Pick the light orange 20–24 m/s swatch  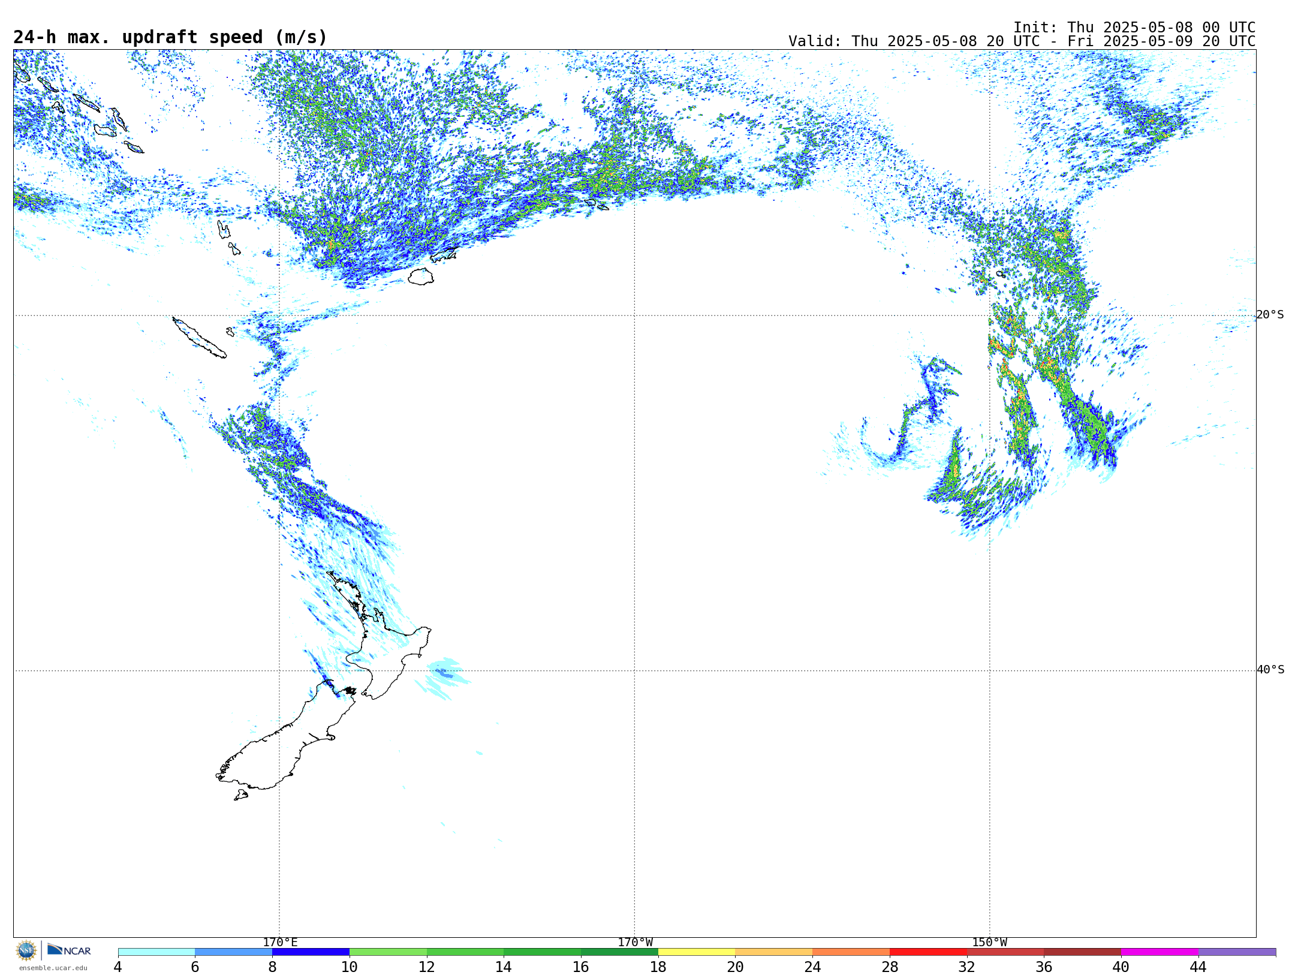[774, 952]
